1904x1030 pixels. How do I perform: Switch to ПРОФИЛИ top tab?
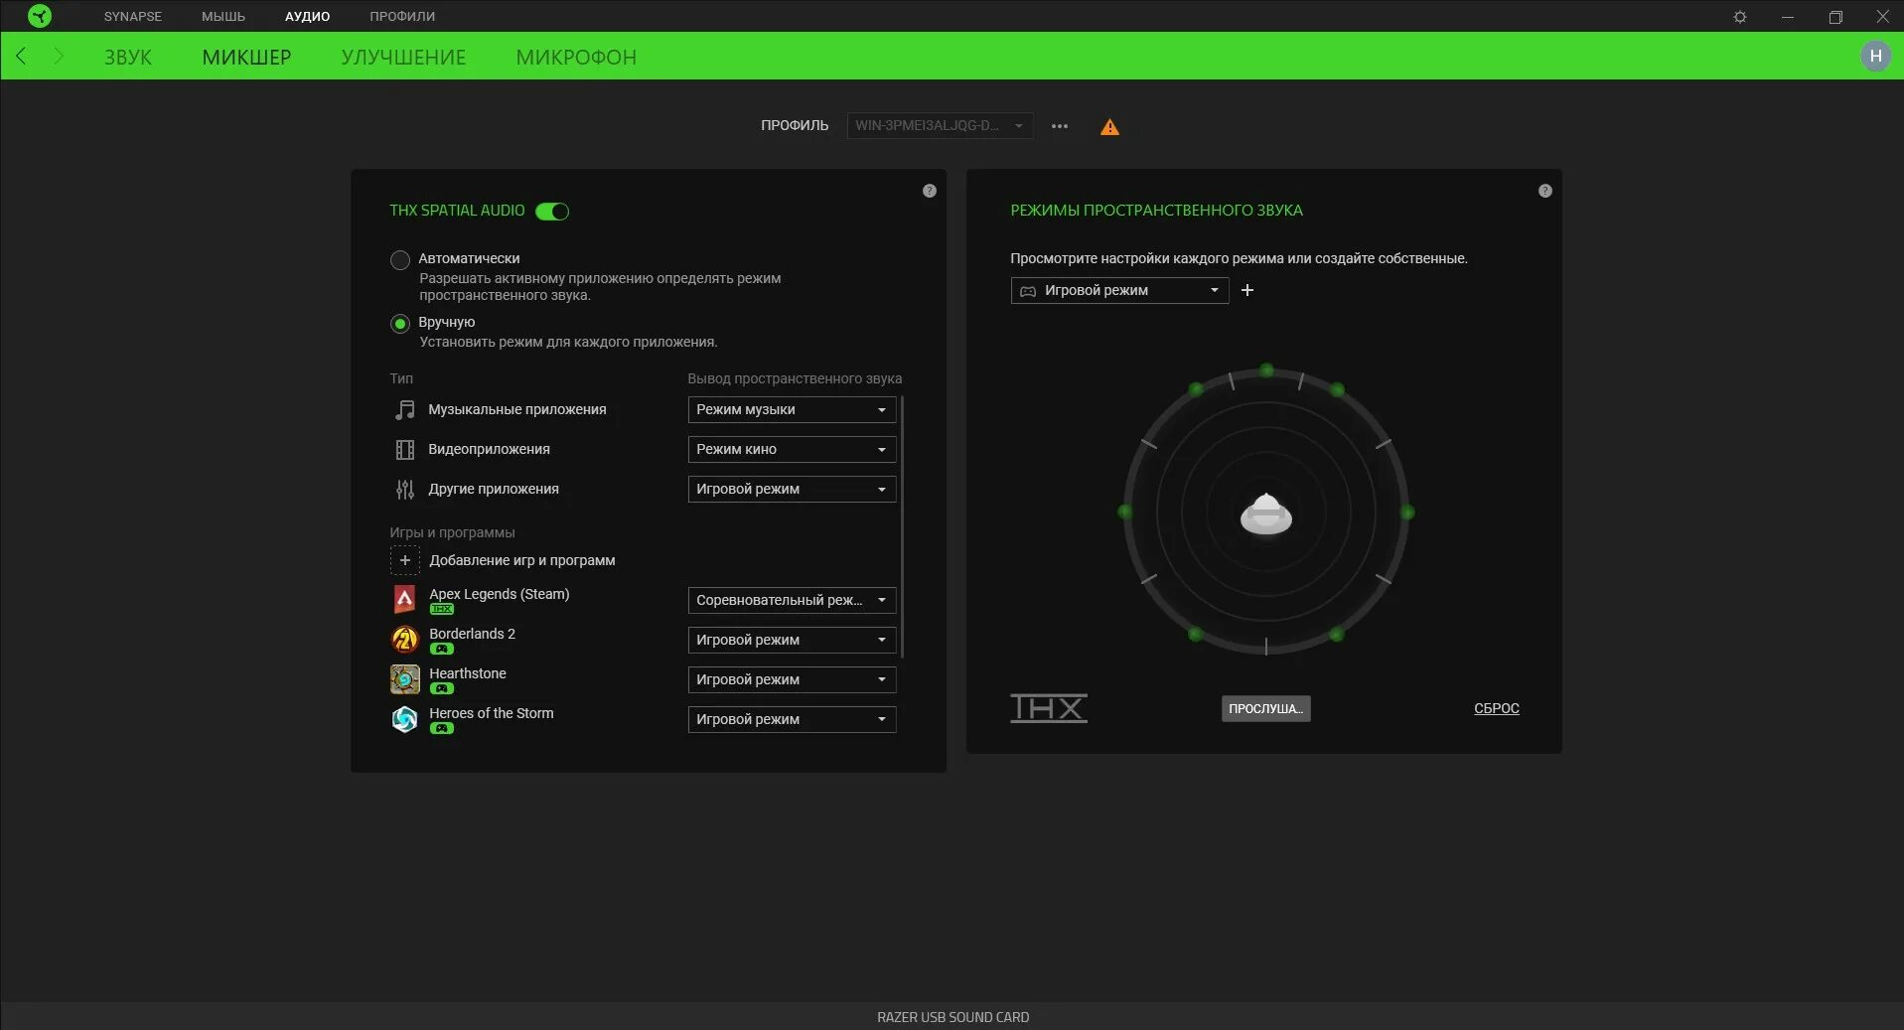tap(402, 17)
